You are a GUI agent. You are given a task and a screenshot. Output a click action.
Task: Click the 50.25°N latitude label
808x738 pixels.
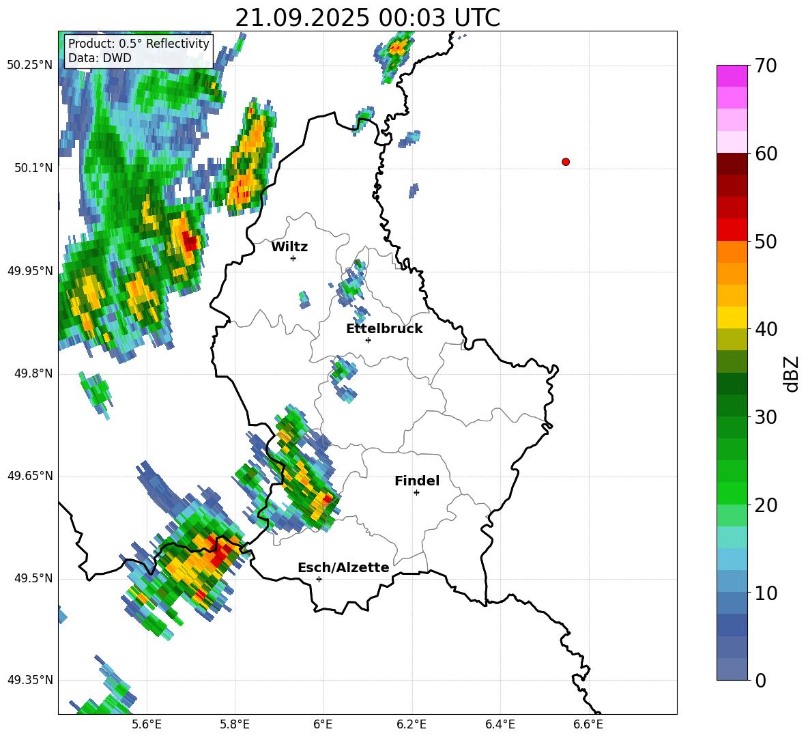(x=30, y=66)
